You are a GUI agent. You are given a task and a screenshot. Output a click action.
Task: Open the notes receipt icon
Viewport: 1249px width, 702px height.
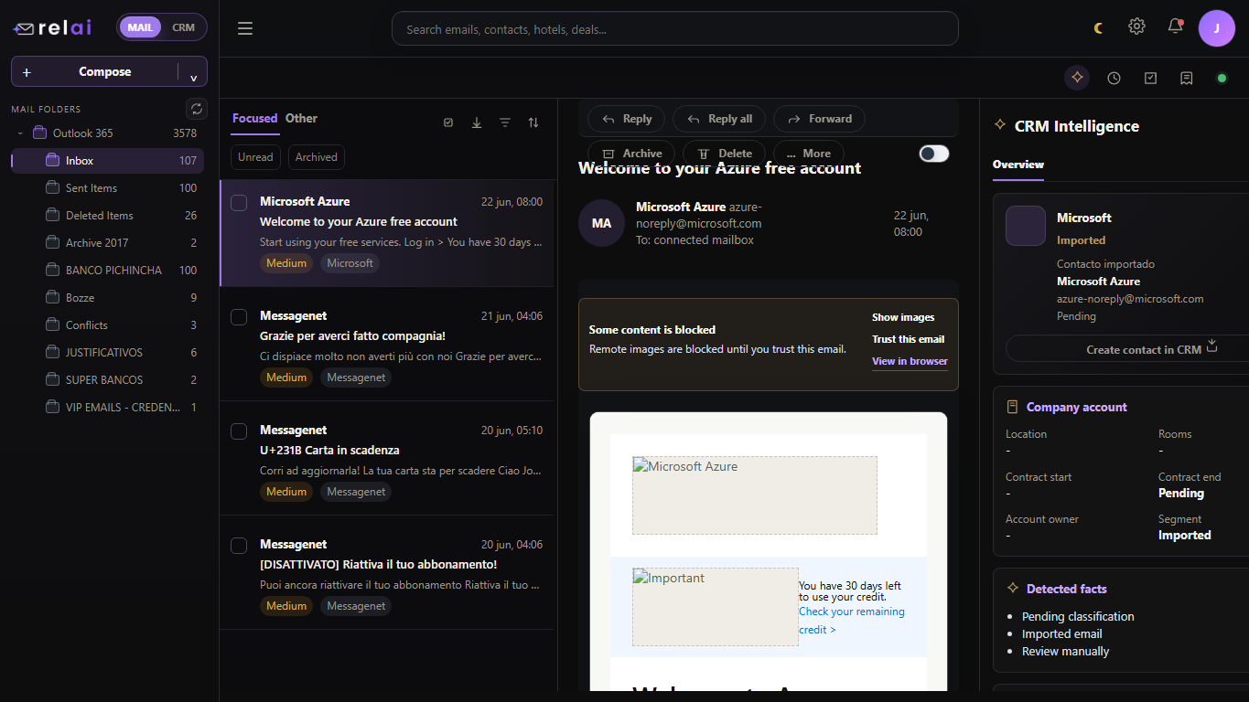tap(1187, 78)
